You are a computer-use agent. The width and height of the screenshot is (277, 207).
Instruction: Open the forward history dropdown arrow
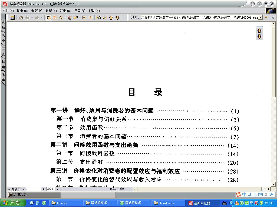42,18
